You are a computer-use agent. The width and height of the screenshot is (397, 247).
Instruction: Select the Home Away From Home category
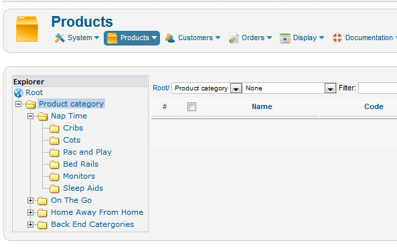pyautogui.click(x=97, y=212)
